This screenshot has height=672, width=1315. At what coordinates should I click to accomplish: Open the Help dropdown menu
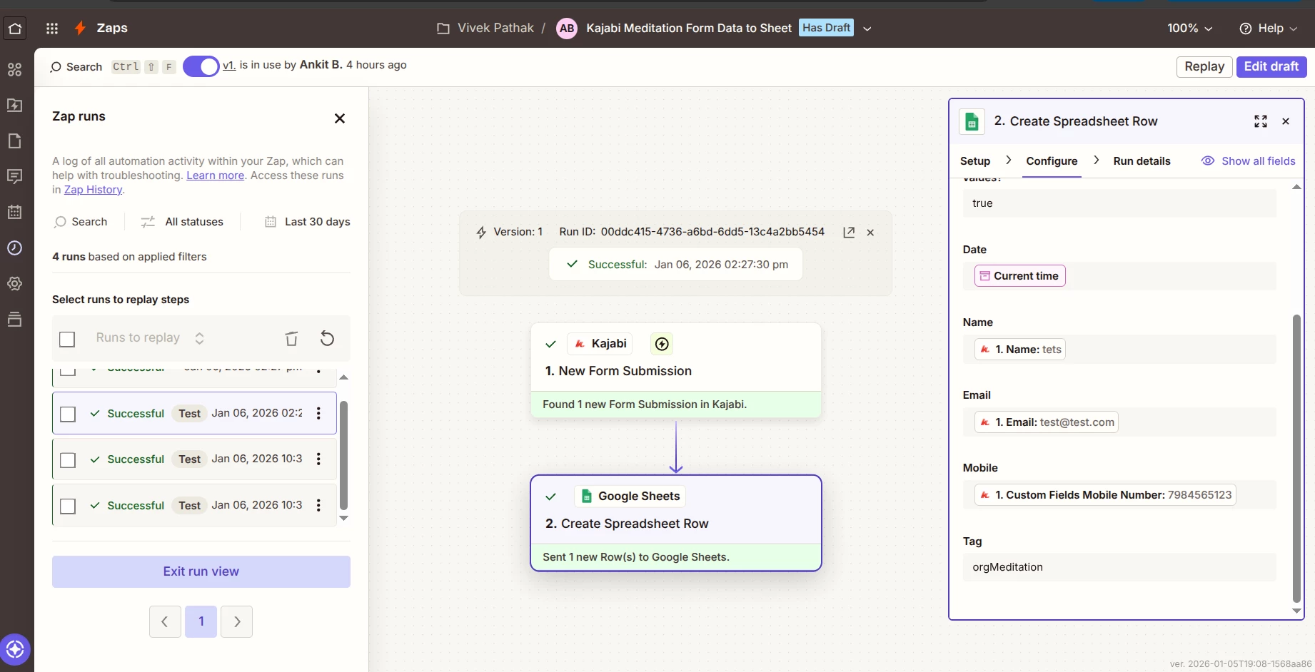[1269, 29]
